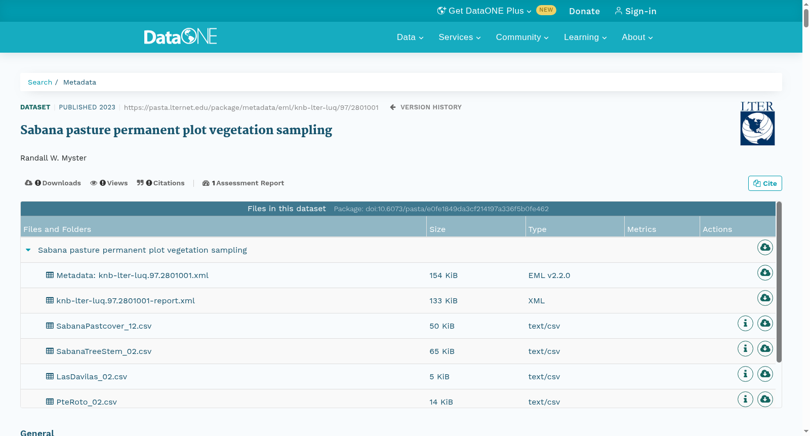Click the Cite button
This screenshot has height=436, width=810.
click(765, 183)
